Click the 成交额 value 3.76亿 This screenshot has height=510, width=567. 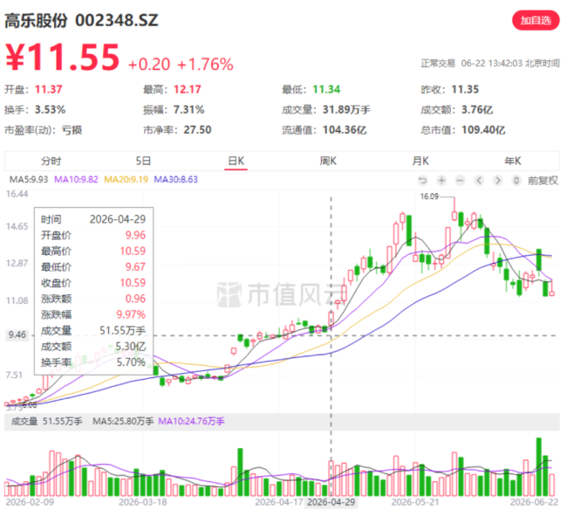tap(477, 110)
